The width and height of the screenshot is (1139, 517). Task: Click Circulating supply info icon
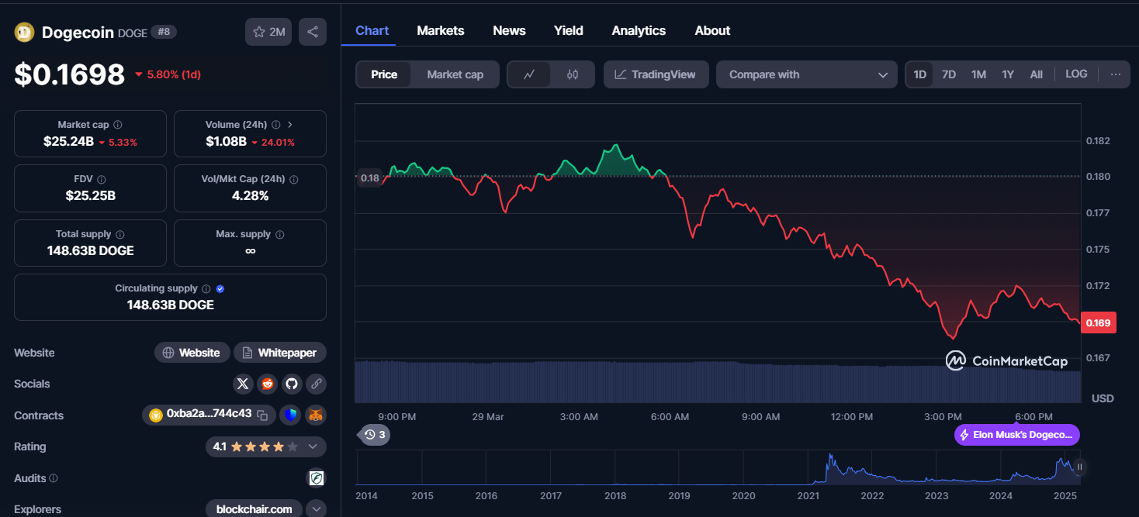tap(206, 288)
